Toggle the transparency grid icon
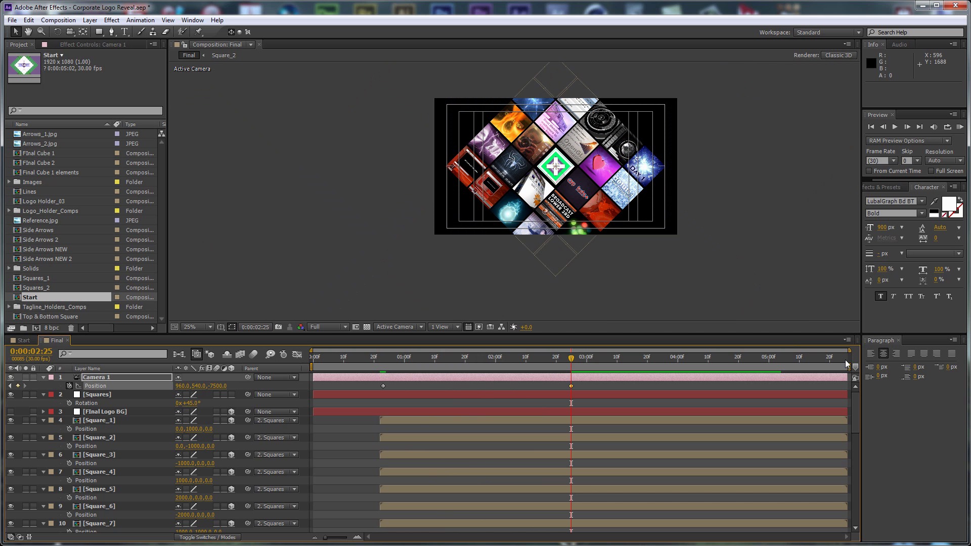Image resolution: width=971 pixels, height=546 pixels. [367, 327]
